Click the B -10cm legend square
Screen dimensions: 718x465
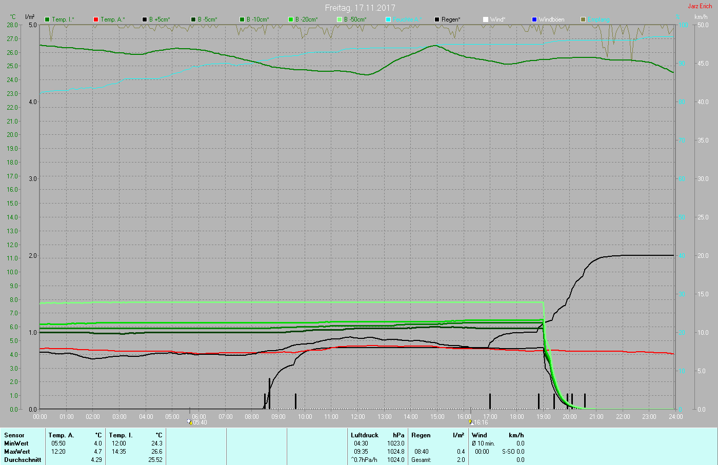click(x=242, y=19)
